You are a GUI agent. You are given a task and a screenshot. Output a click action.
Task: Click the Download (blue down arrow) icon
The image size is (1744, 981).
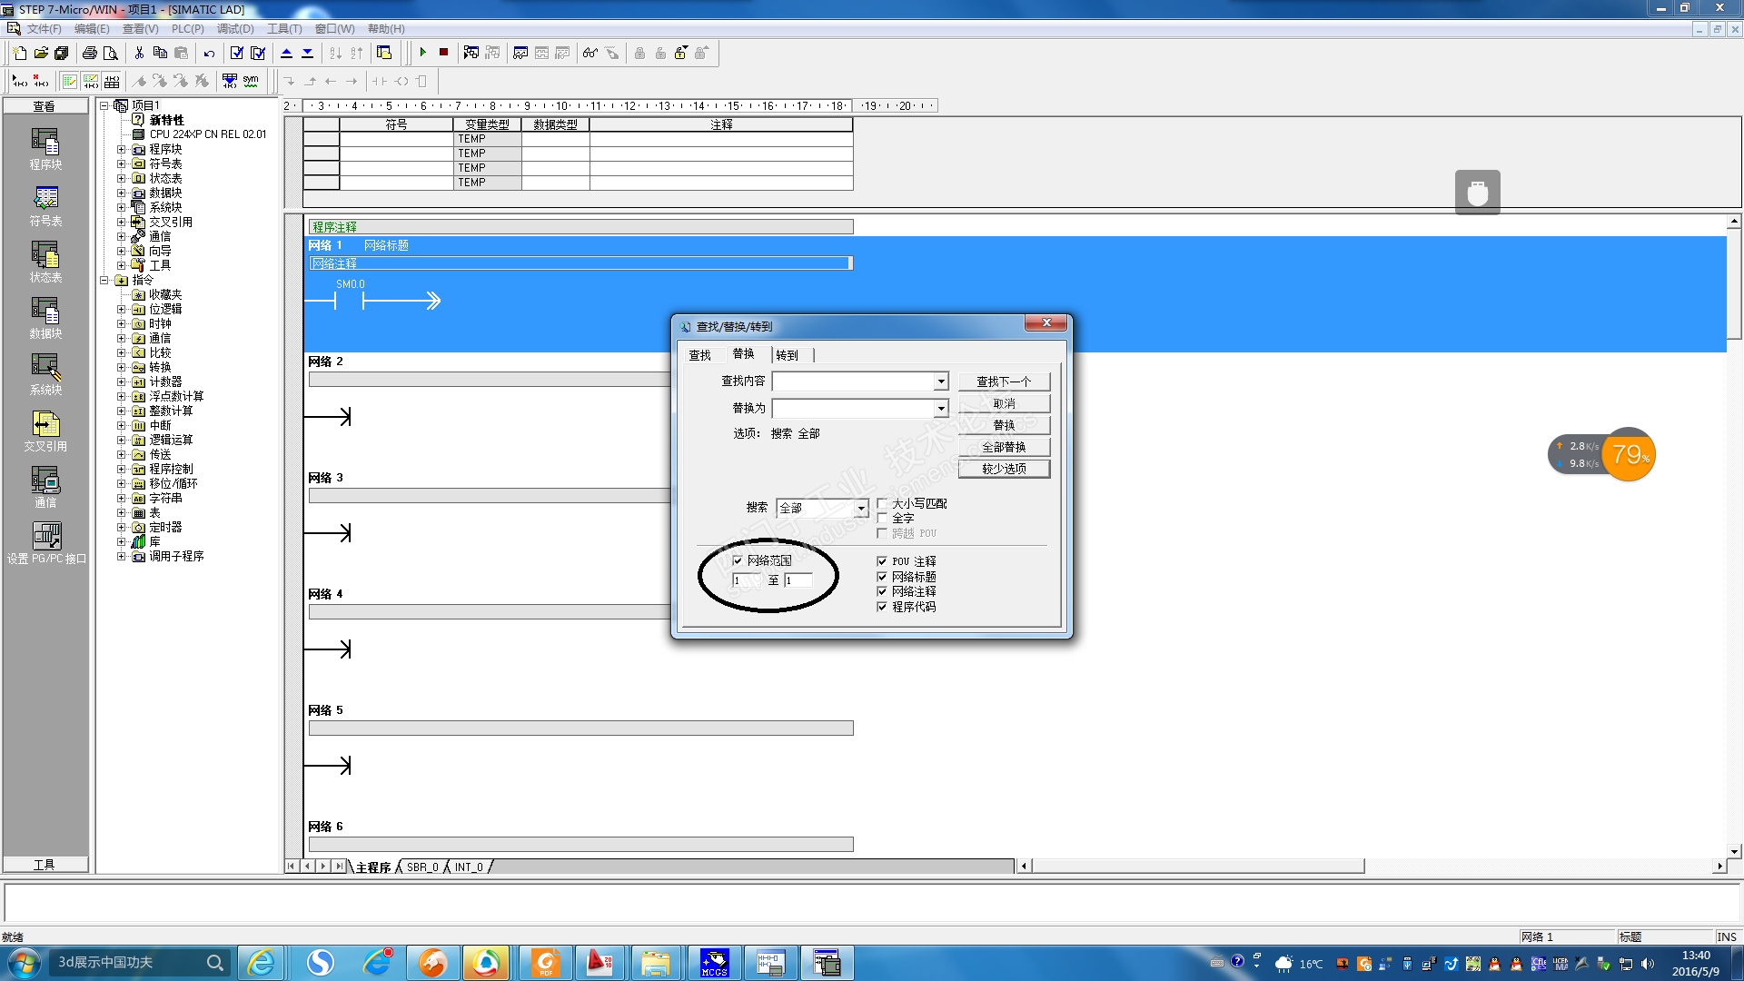coord(307,53)
